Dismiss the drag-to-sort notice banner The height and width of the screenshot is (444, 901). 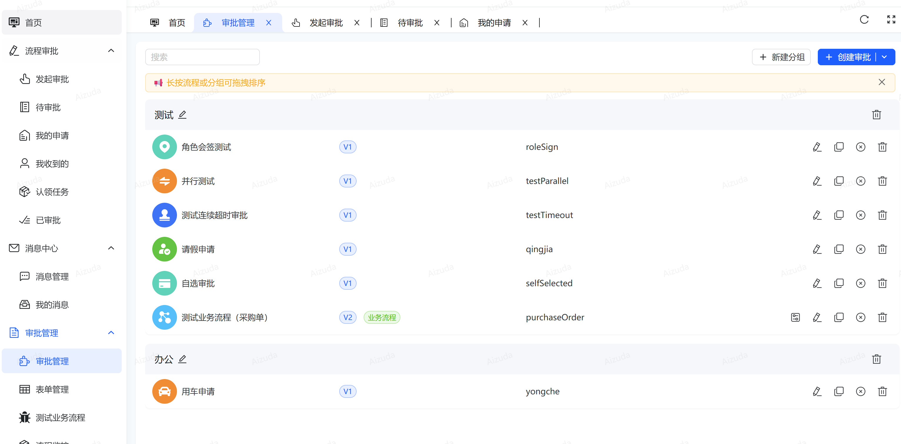[882, 82]
